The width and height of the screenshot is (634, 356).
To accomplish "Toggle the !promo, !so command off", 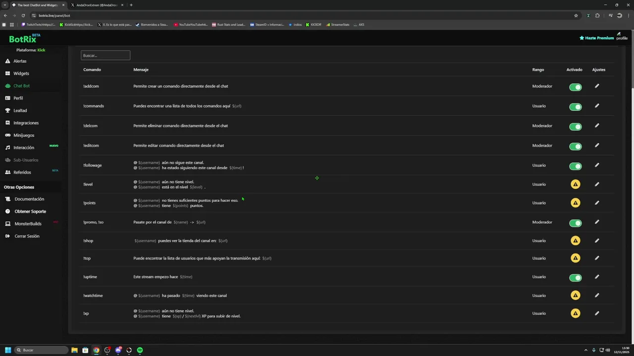I will click(x=575, y=223).
